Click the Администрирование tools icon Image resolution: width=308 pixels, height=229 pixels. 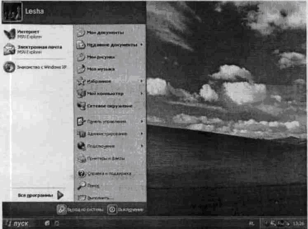point(81,133)
